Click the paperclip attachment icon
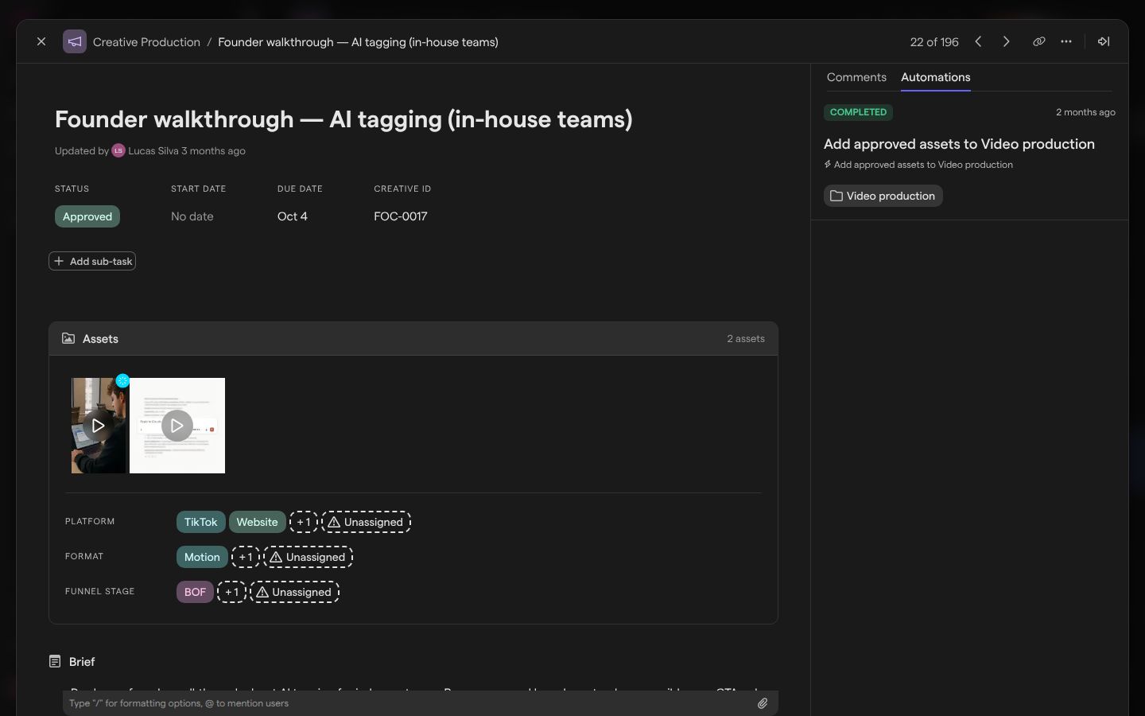This screenshot has height=716, width=1145. (763, 703)
